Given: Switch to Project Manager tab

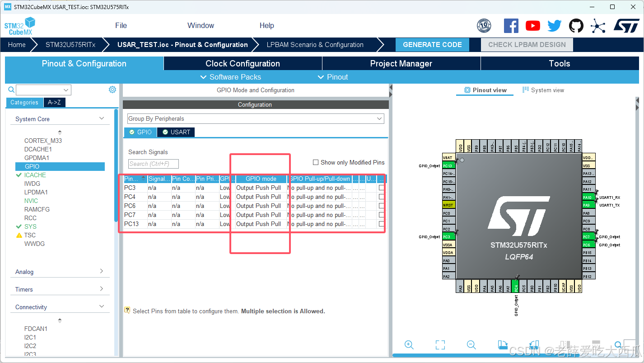Looking at the screenshot, I should coord(401,63).
